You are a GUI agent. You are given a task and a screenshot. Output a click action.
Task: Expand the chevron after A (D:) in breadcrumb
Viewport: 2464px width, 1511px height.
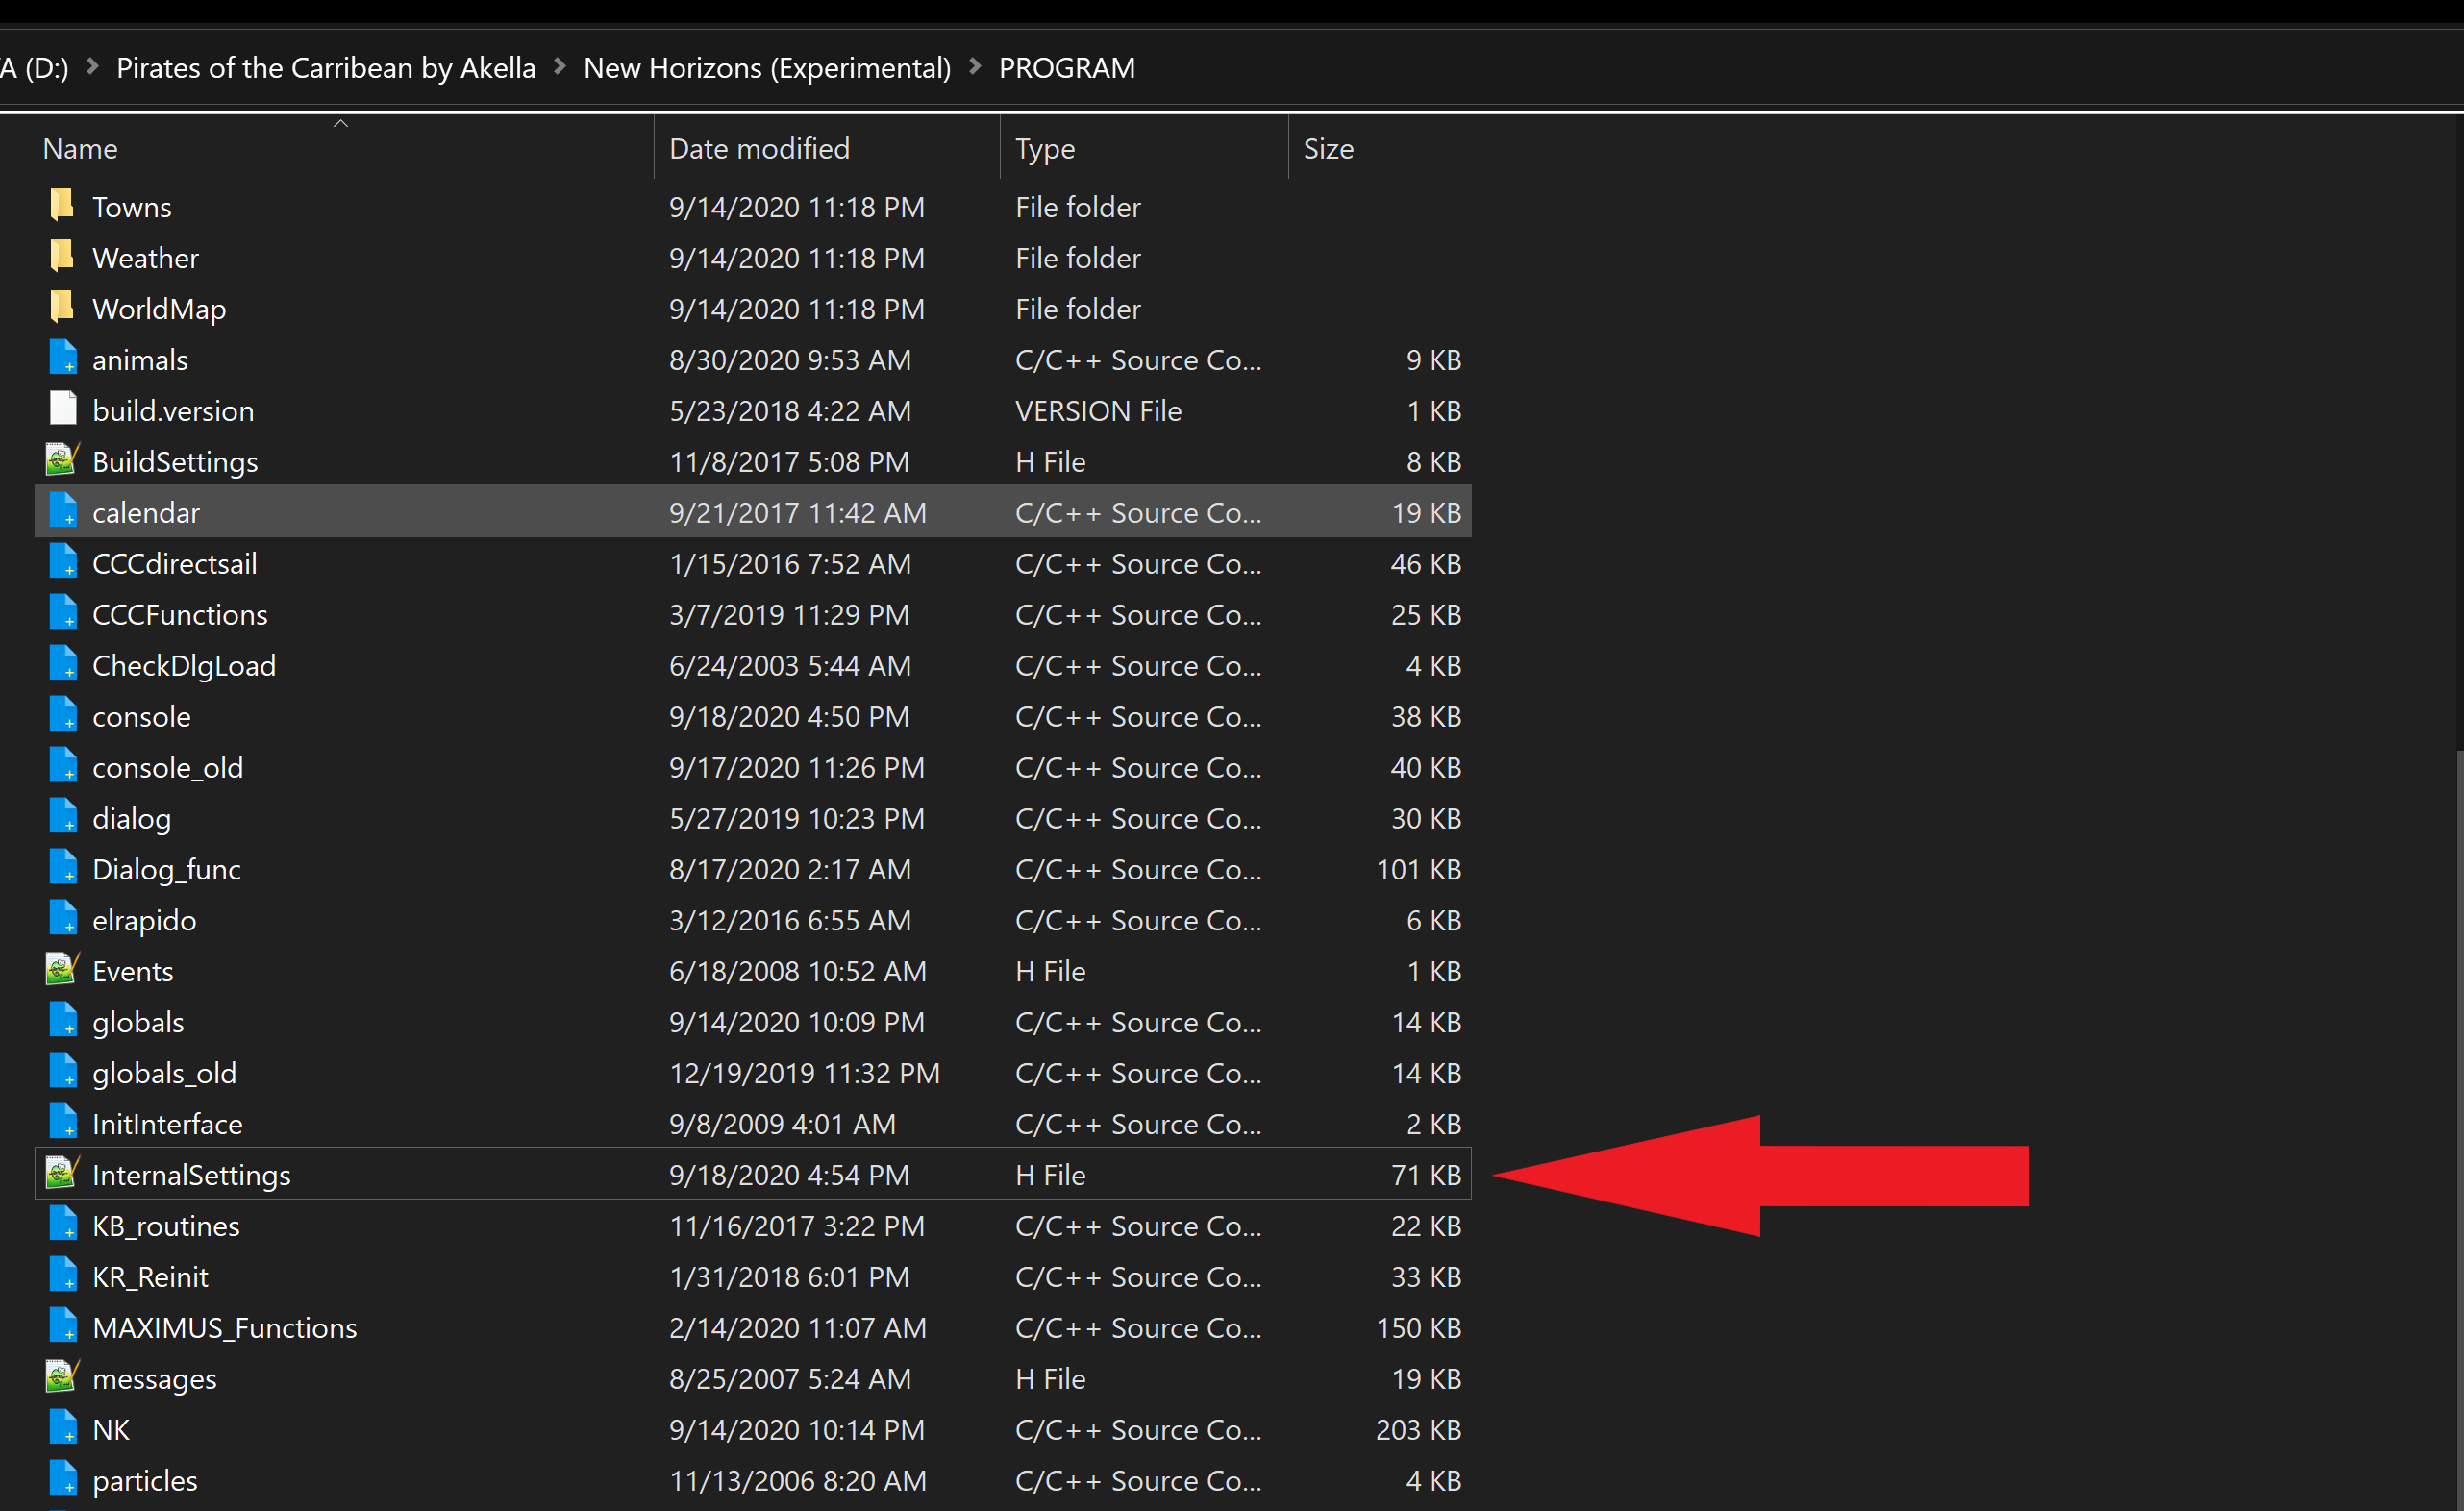(92, 66)
